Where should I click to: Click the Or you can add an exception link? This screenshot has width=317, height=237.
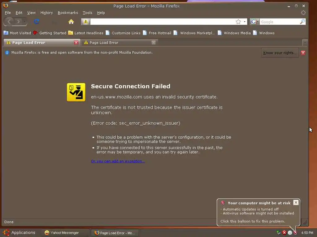pos(118,161)
